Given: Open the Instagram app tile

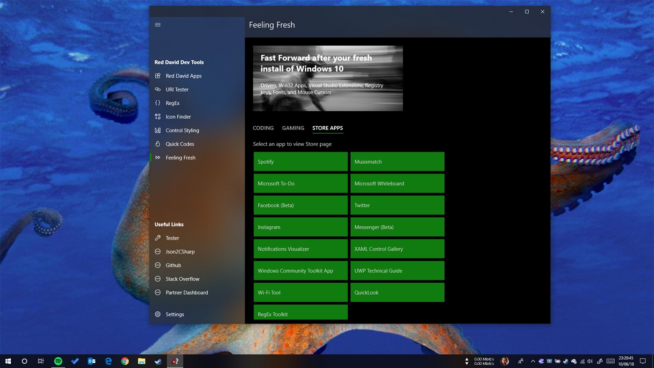Looking at the screenshot, I should coord(301,227).
